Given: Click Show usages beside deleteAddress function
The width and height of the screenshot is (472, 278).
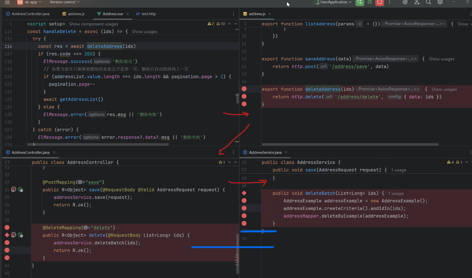Looking at the screenshot, I should pos(444,89).
